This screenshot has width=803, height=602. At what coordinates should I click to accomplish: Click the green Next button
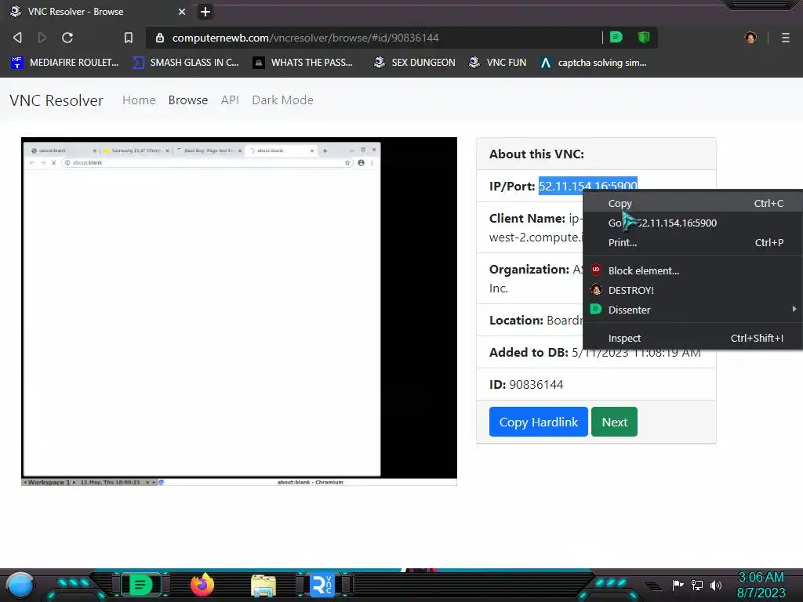coord(614,422)
